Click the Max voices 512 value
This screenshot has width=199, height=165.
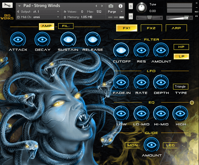99,12
